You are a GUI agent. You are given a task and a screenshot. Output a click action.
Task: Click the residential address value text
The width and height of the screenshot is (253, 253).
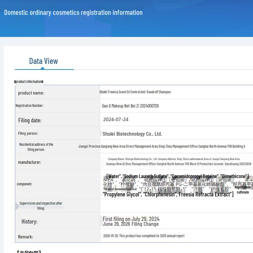tap(162, 146)
